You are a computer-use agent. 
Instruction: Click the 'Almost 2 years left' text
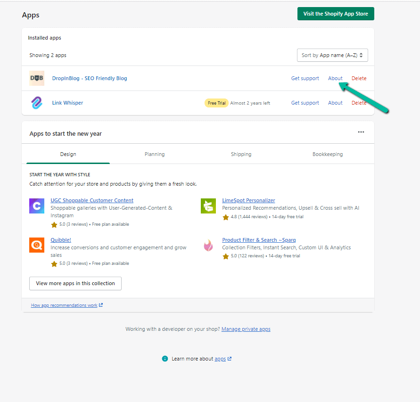(250, 103)
